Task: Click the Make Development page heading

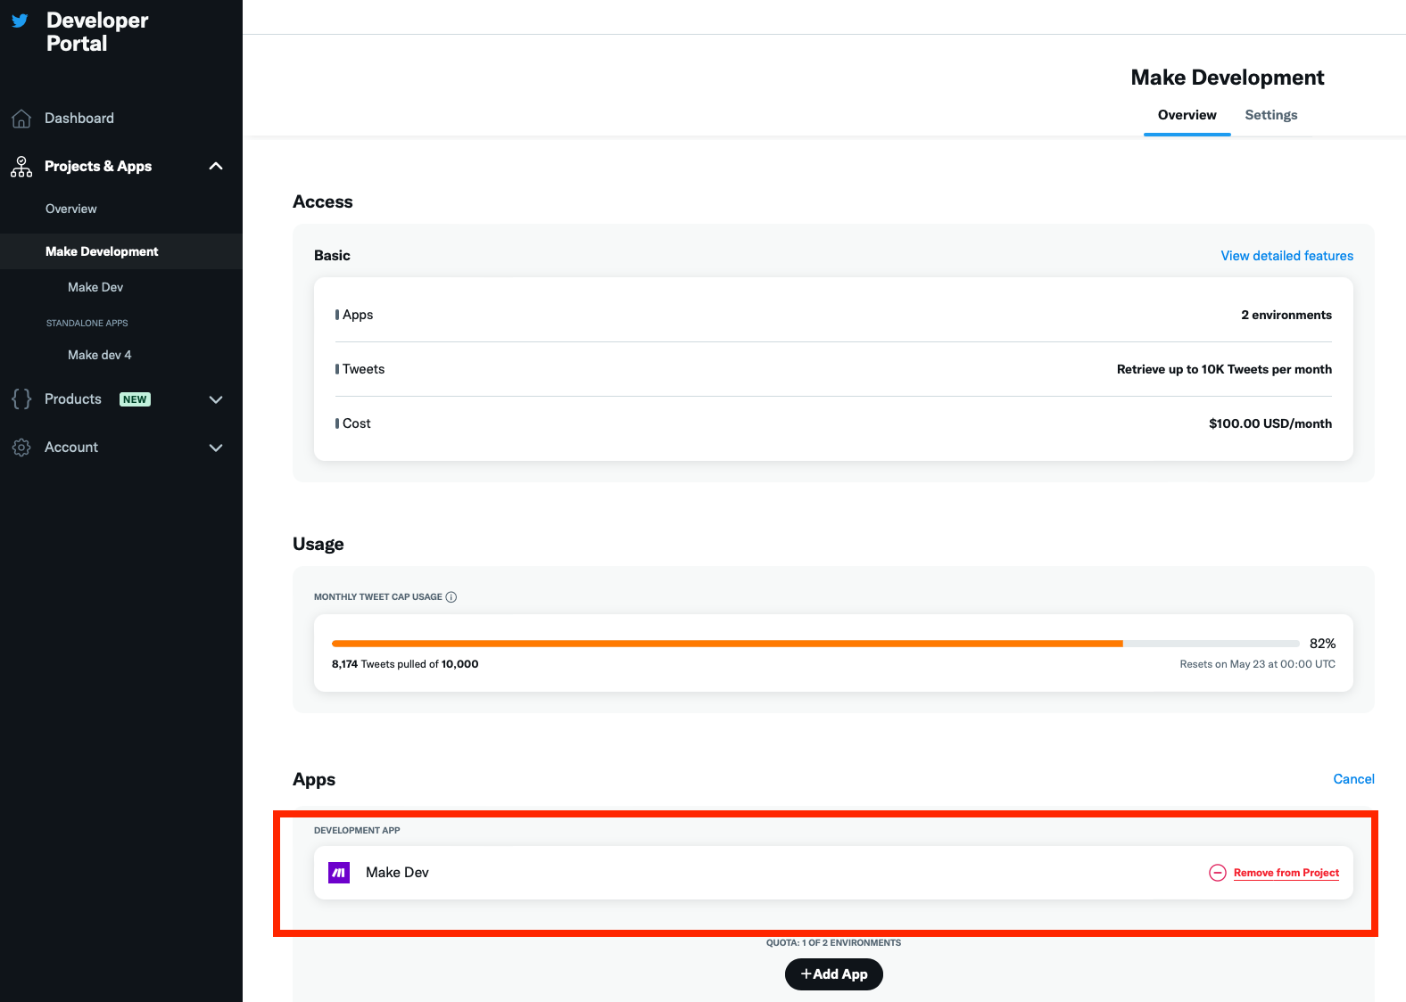Action: point(1228,78)
